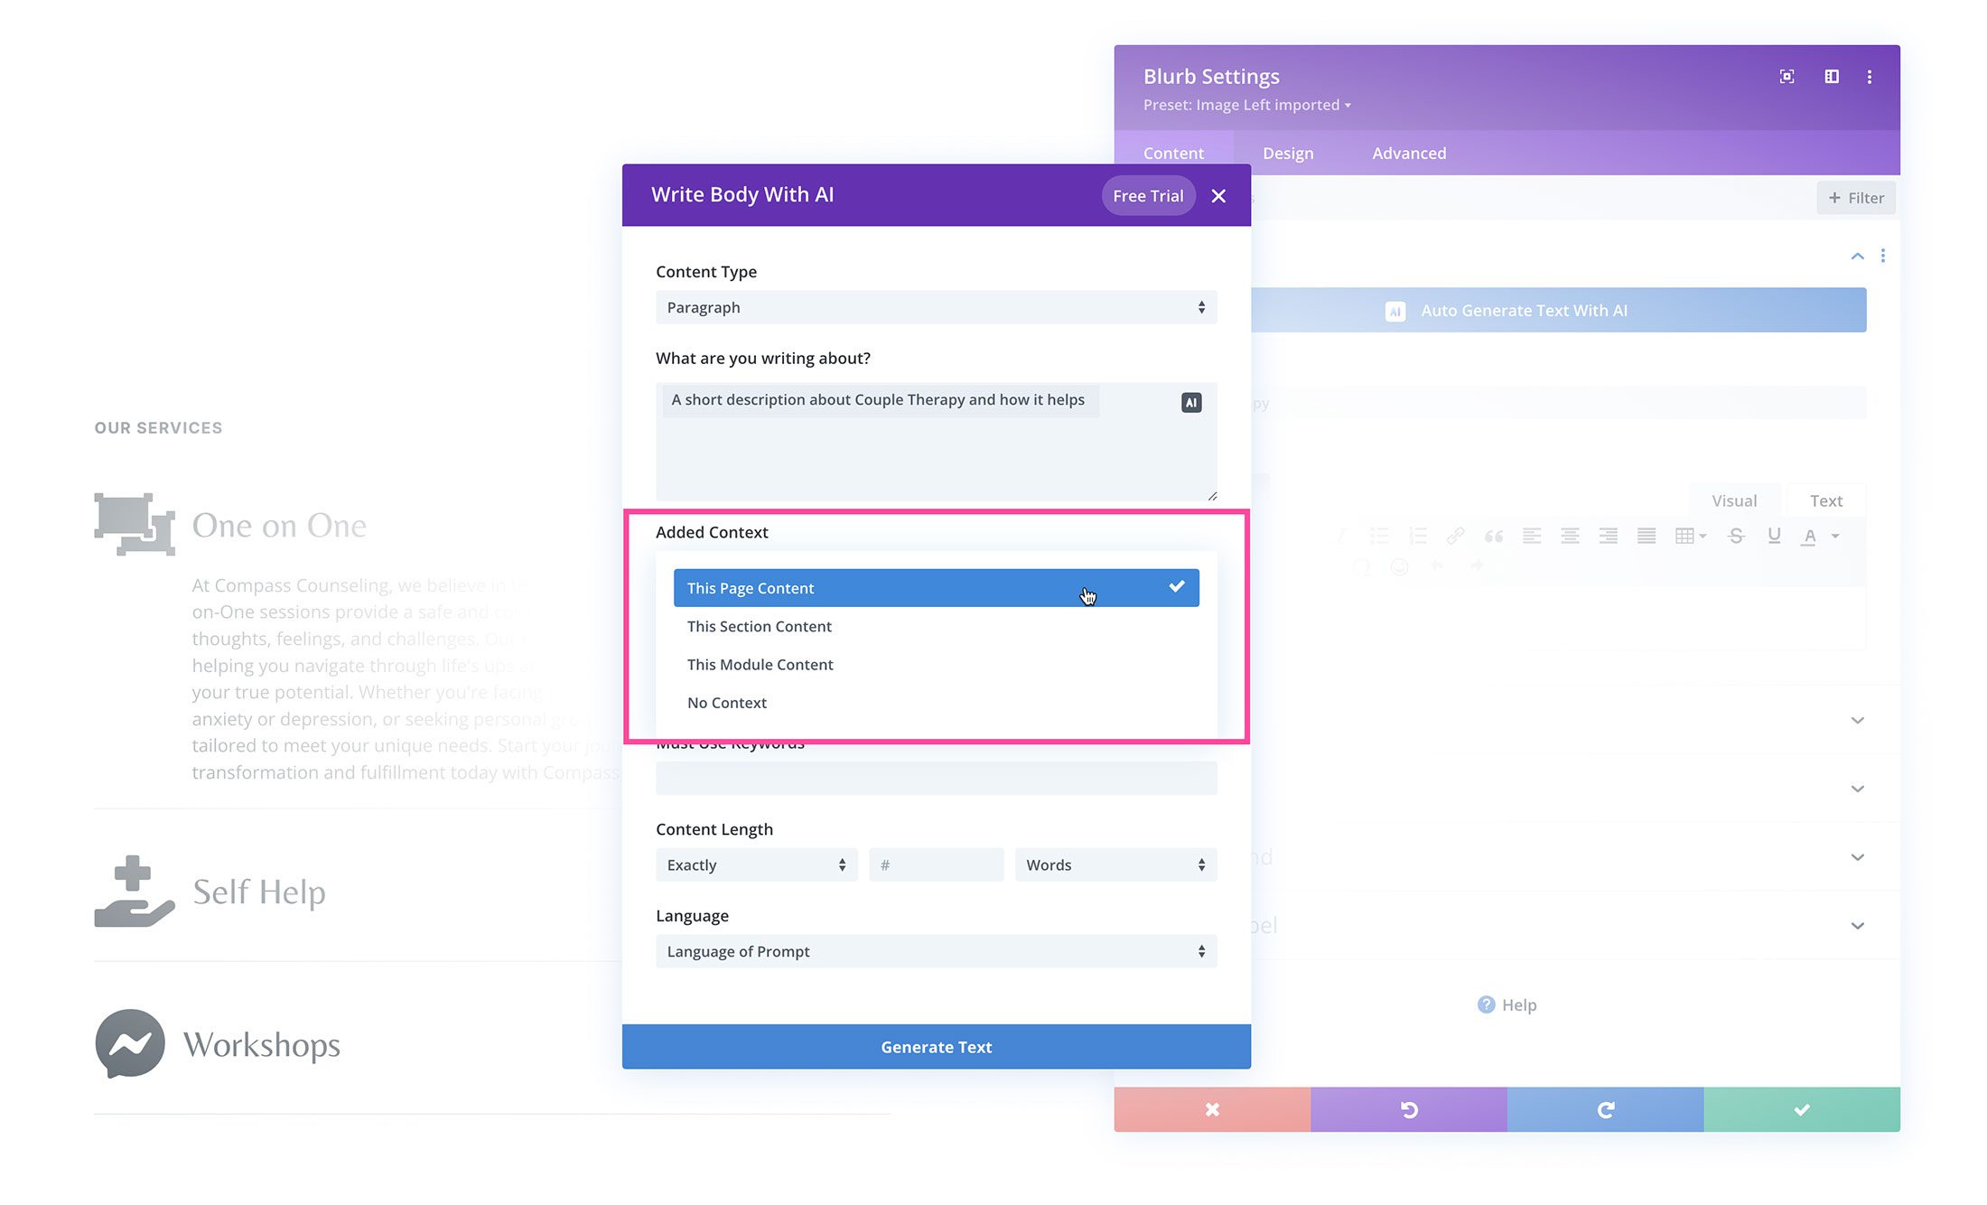This screenshot has height=1205, width=1987.
Task: Select This Module Content option
Action: click(760, 664)
